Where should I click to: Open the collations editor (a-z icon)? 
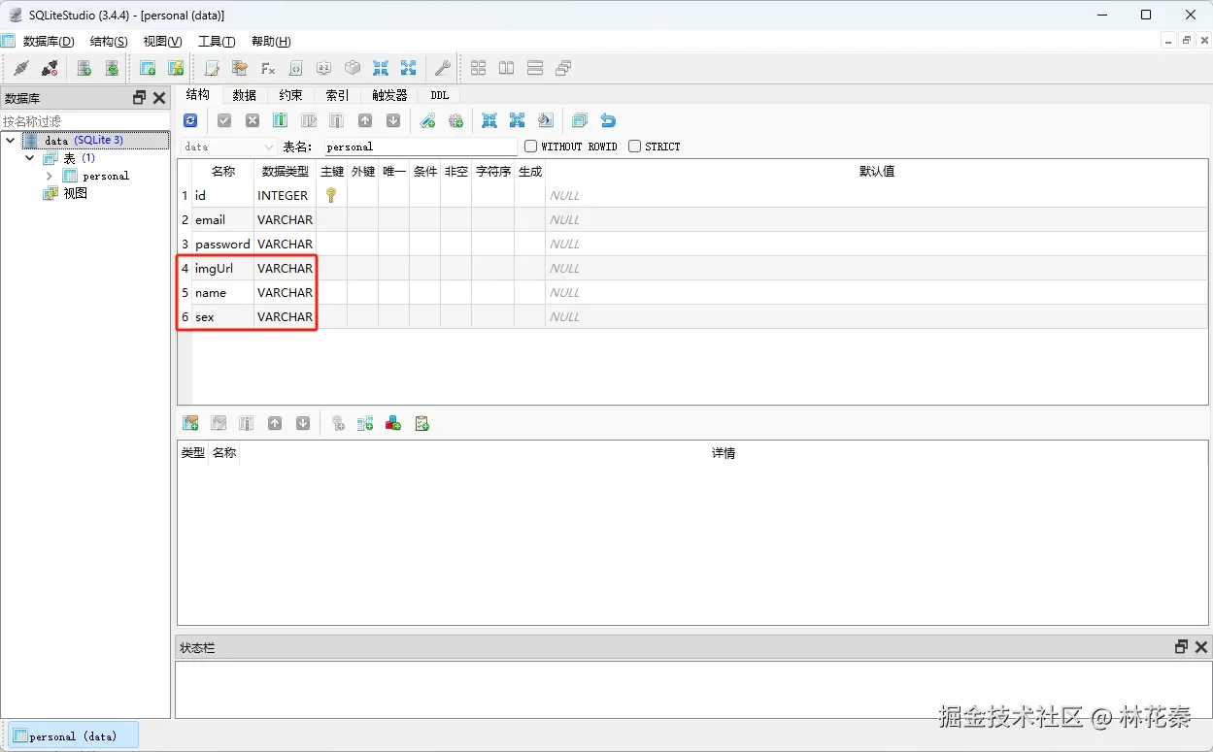tap(324, 68)
